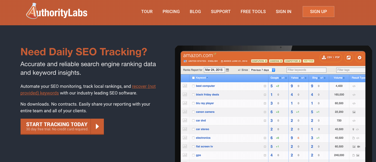
Task: Click the plus icon in car dvd row
Action: [x=265, y=121]
